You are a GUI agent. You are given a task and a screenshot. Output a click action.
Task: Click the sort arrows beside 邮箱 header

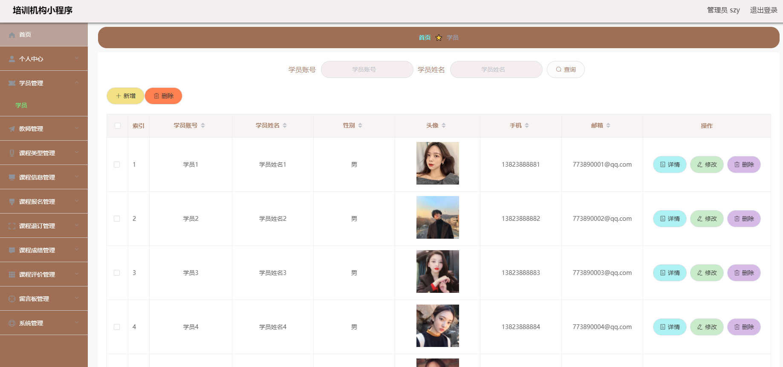[x=608, y=125]
